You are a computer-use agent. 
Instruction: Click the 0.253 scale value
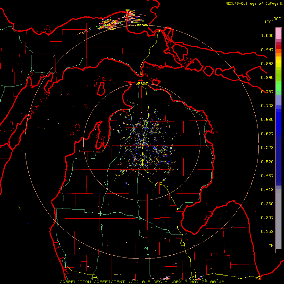point(267,232)
